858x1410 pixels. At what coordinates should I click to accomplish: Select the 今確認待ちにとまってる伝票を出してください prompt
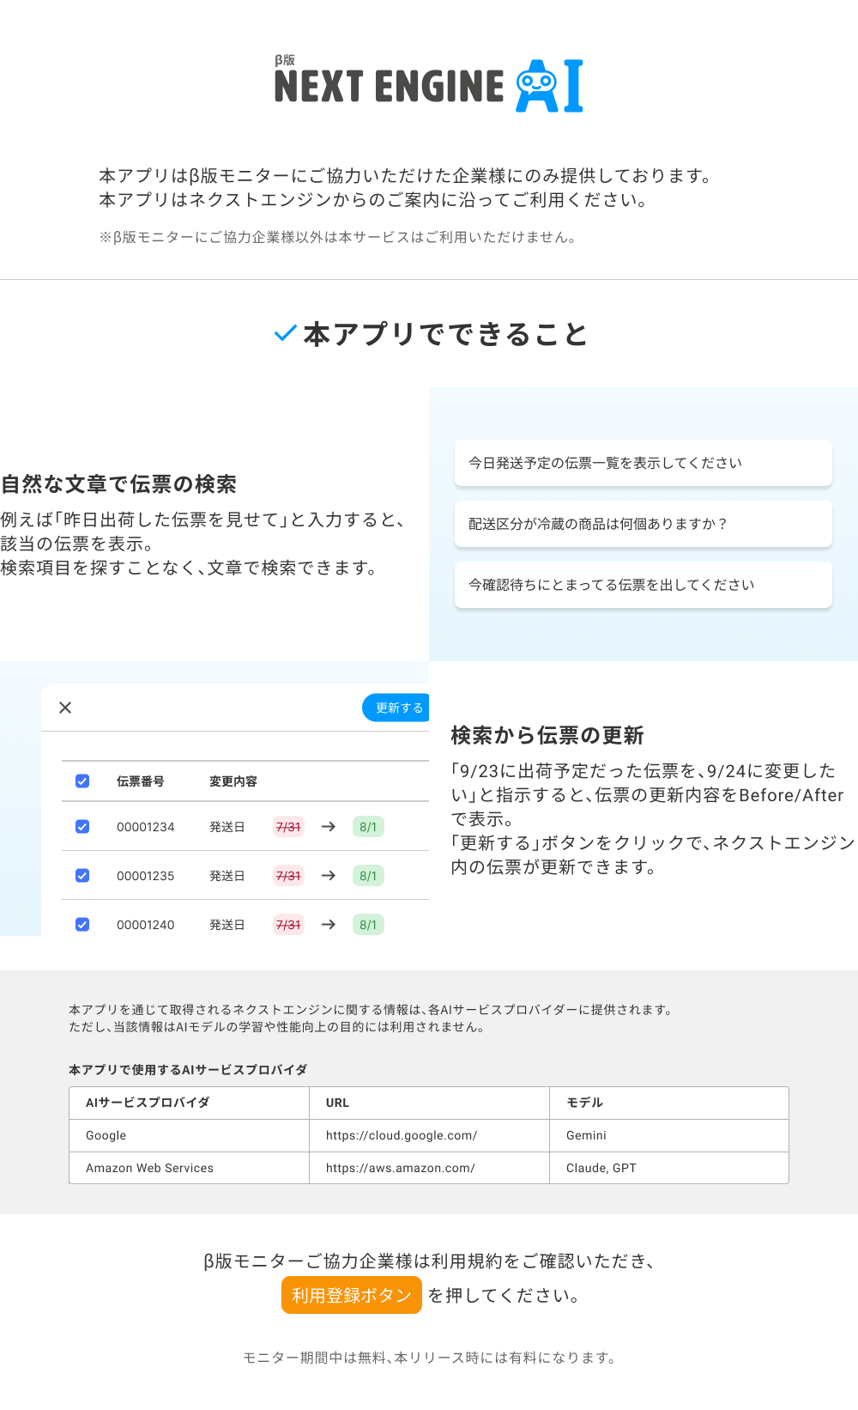pos(643,585)
